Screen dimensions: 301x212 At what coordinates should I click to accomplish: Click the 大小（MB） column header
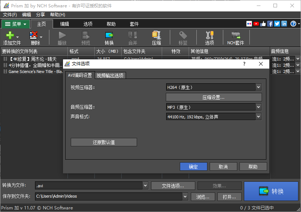click(x=108, y=51)
